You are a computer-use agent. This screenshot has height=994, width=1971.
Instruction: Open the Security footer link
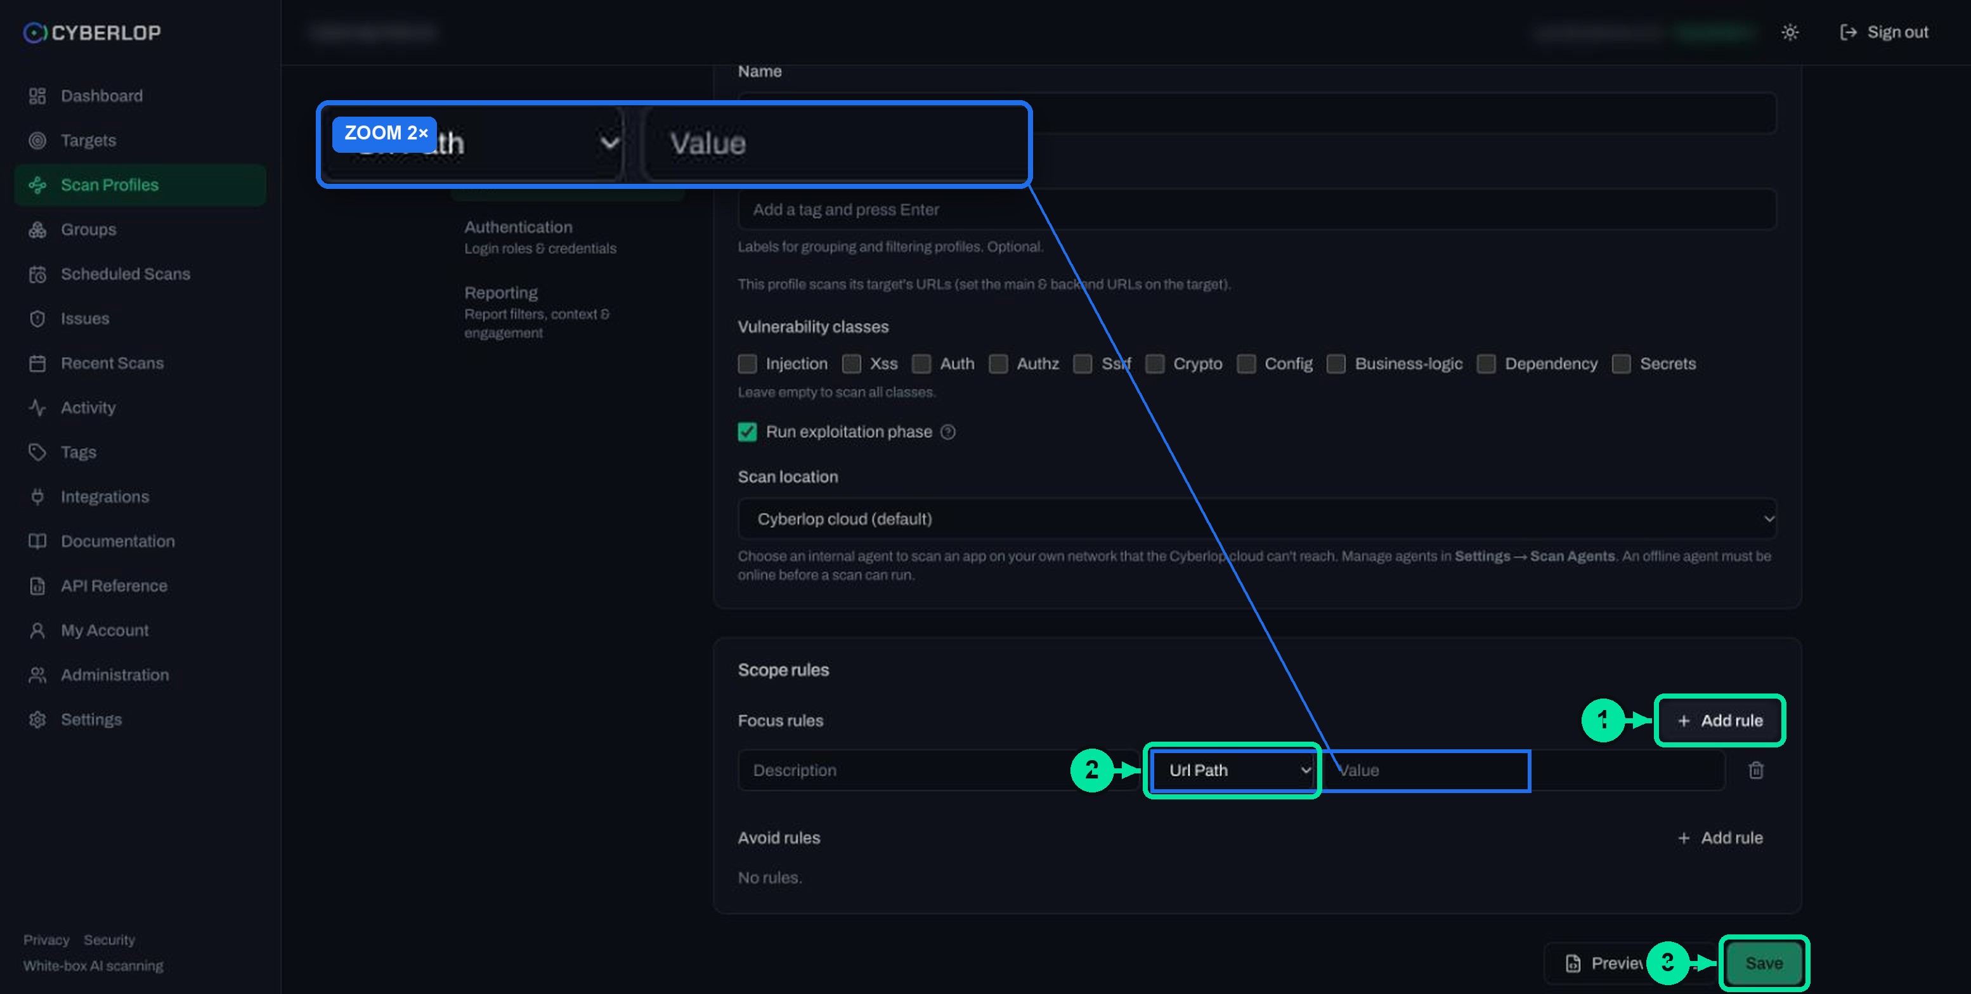click(x=110, y=939)
